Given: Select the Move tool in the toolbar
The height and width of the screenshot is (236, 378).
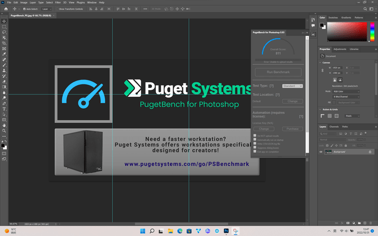Looking at the screenshot, I should coord(4,21).
